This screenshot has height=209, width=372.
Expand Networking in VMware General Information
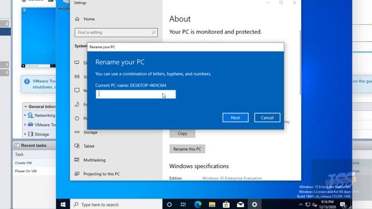point(25,115)
